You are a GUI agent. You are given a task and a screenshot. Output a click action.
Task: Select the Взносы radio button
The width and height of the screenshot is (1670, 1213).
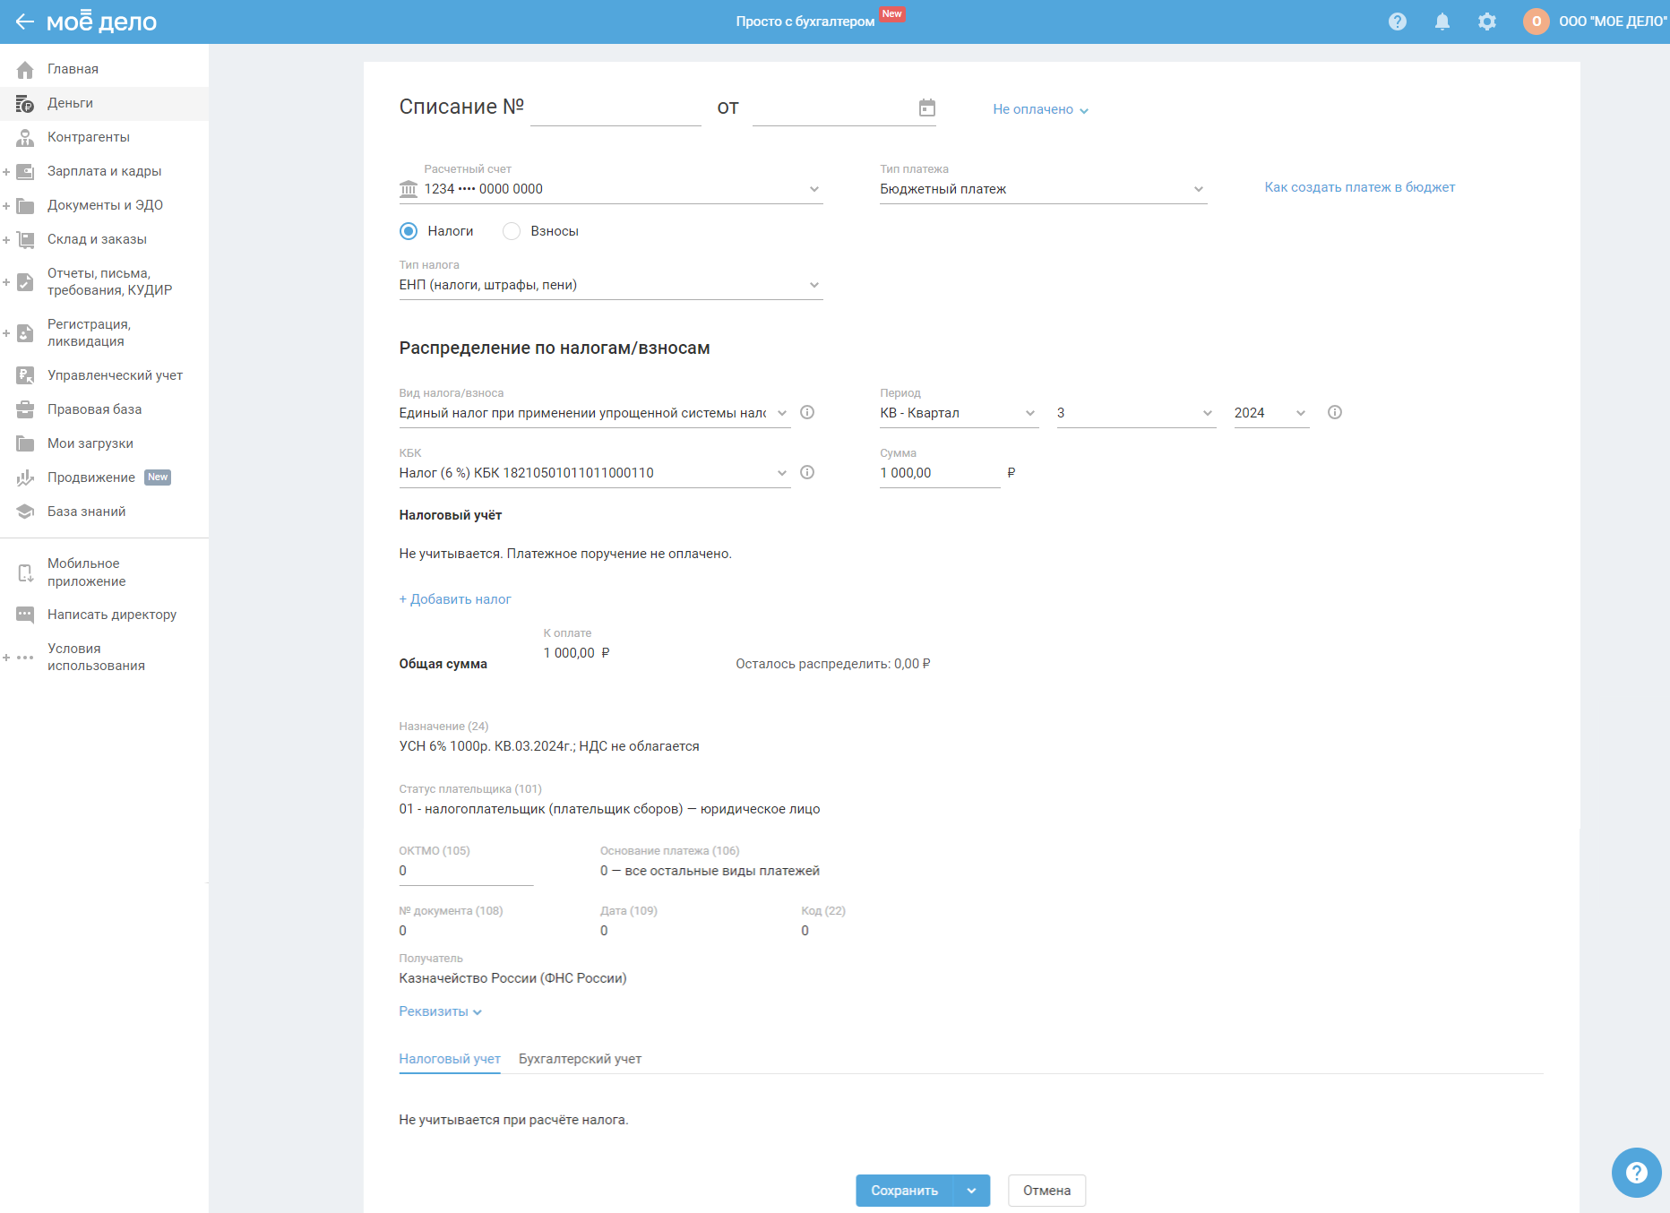(x=512, y=231)
